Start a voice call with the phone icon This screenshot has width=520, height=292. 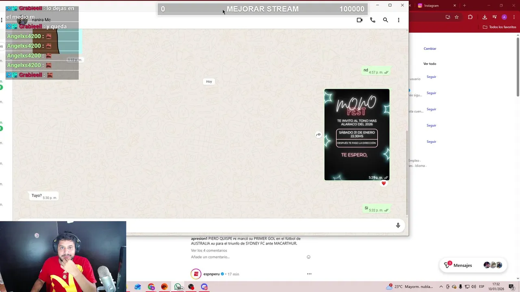point(373,20)
